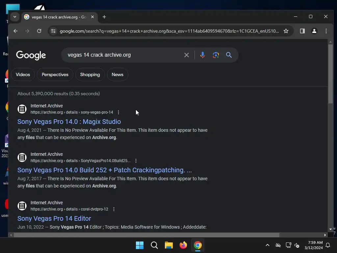This screenshot has width=337, height=253.
Task: Click the results count text About 5,390,000 results
Action: (x=59, y=94)
